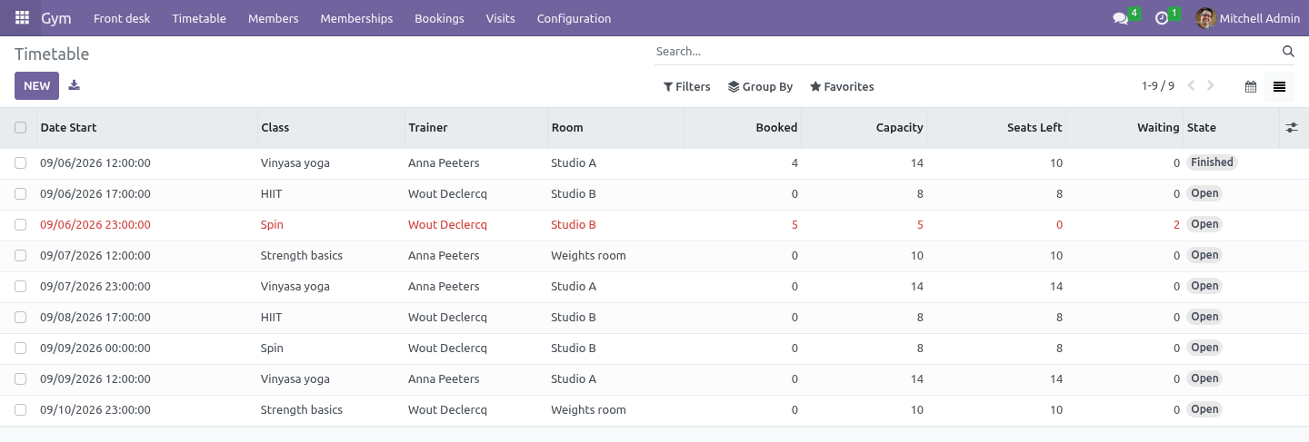Open the Memberships menu

pos(356,18)
